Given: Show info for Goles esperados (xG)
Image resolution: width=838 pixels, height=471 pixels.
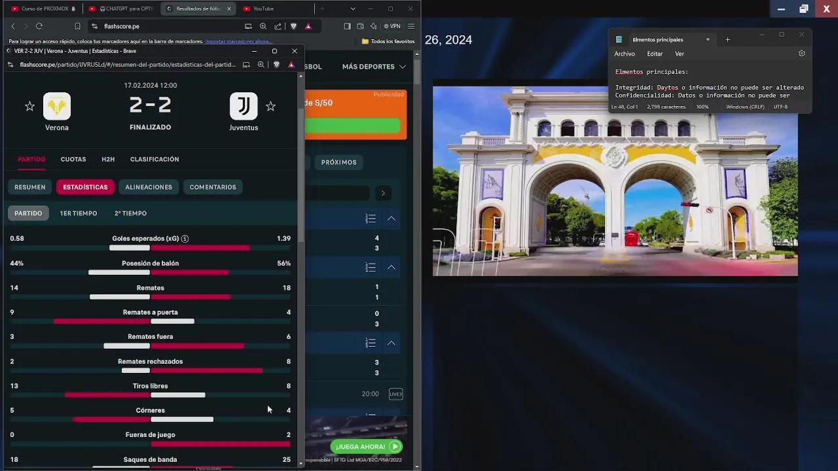Looking at the screenshot, I should pos(185,239).
